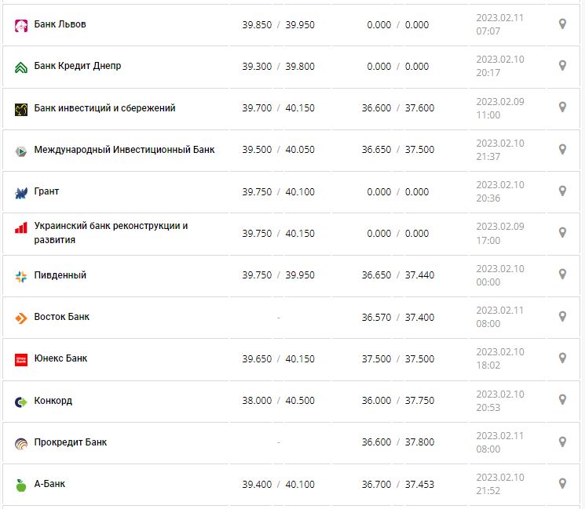The image size is (585, 509).
Task: Open location pin for Банк Кредит Днепр
Action: click(562, 66)
